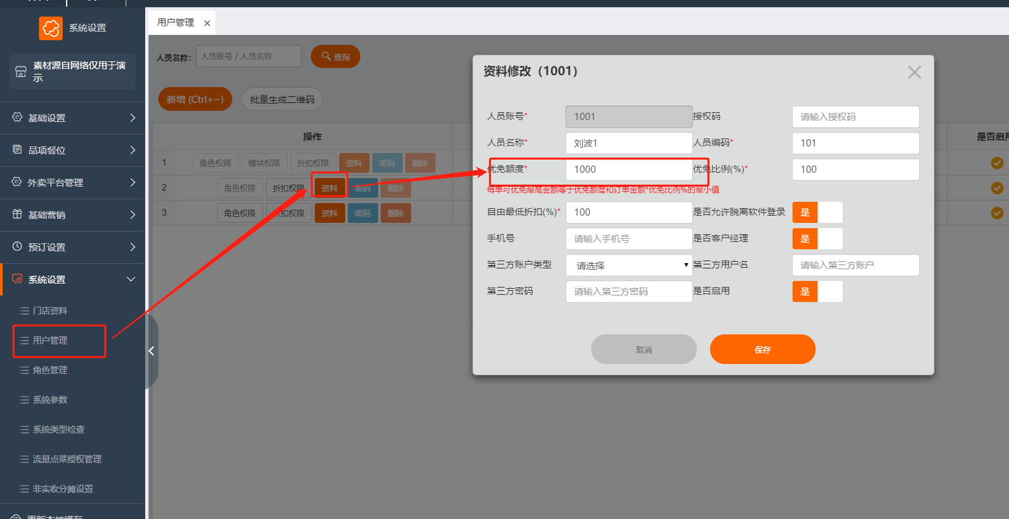Open 非实收分摊设置 in the sidebar

(63, 489)
